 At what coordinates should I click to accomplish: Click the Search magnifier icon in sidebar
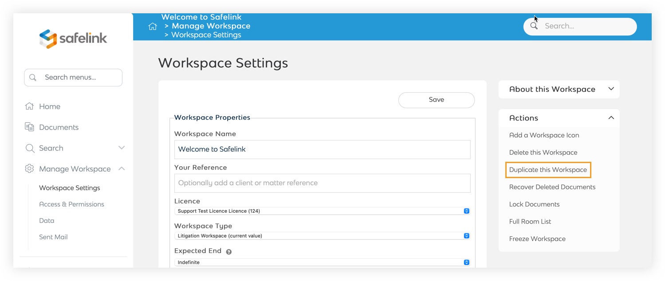(30, 148)
